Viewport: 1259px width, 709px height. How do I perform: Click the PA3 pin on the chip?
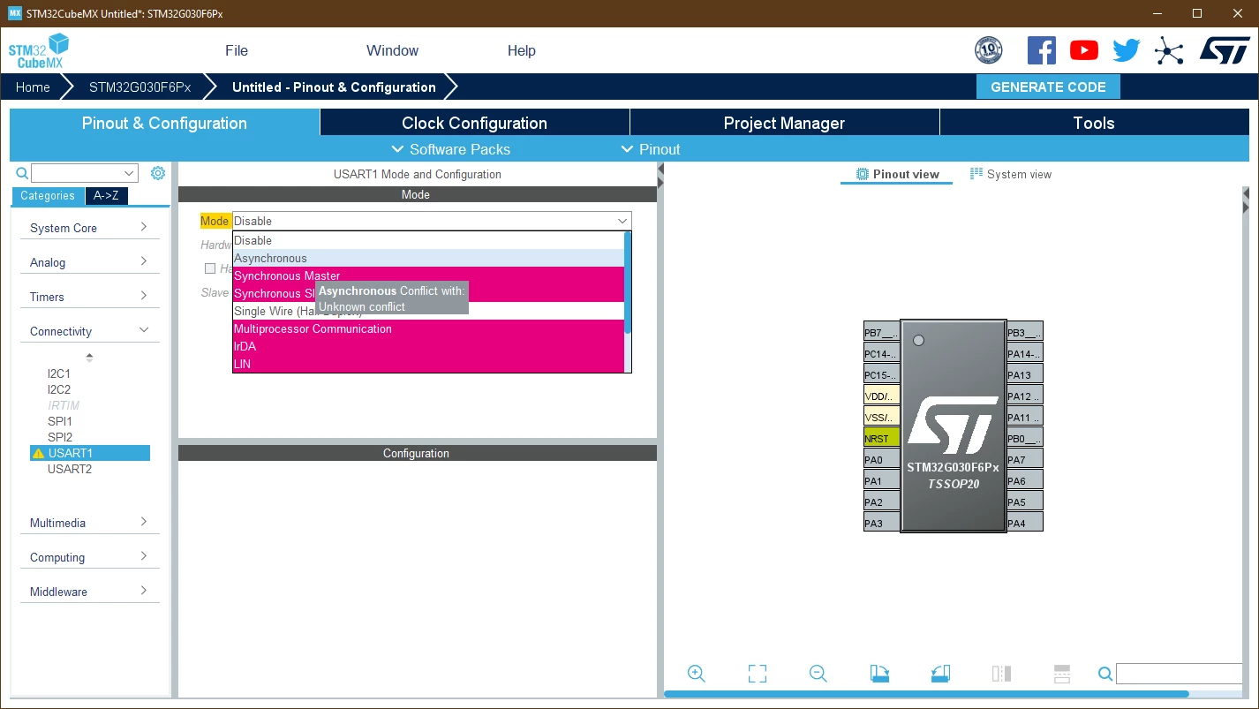[882, 523]
